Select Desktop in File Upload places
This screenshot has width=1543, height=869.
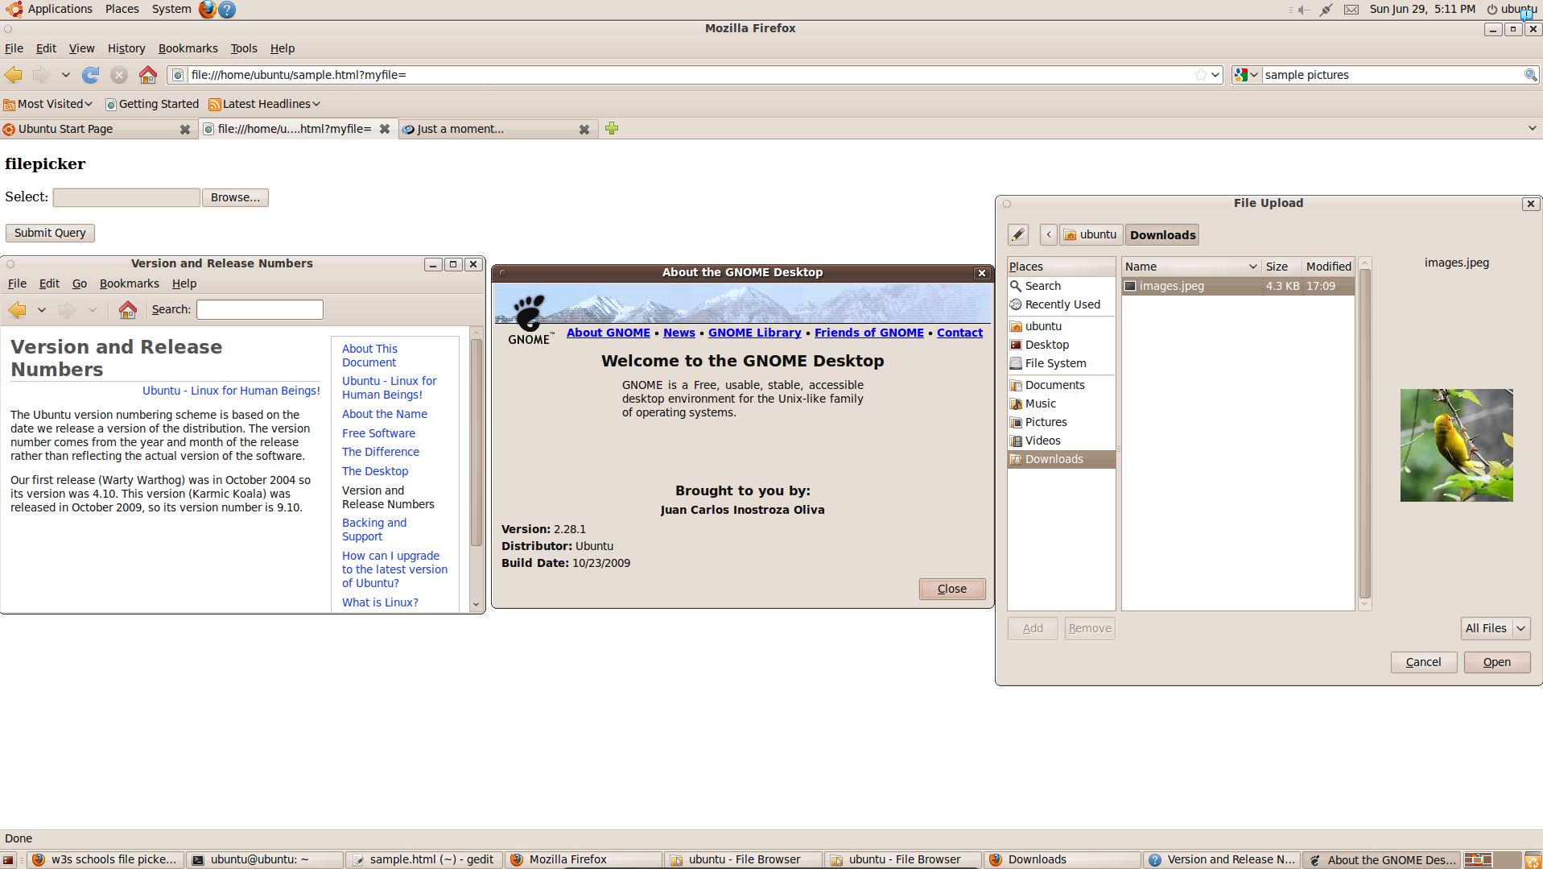(1061, 345)
